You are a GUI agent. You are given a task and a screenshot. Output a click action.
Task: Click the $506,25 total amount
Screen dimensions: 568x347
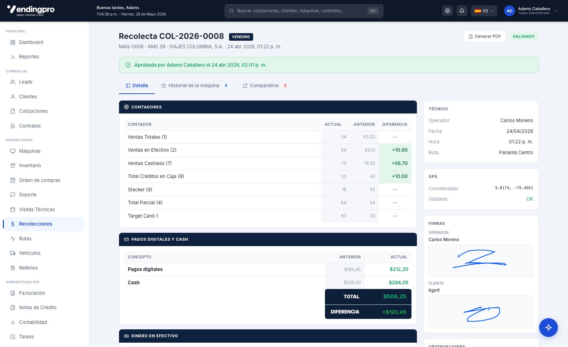[395, 297]
